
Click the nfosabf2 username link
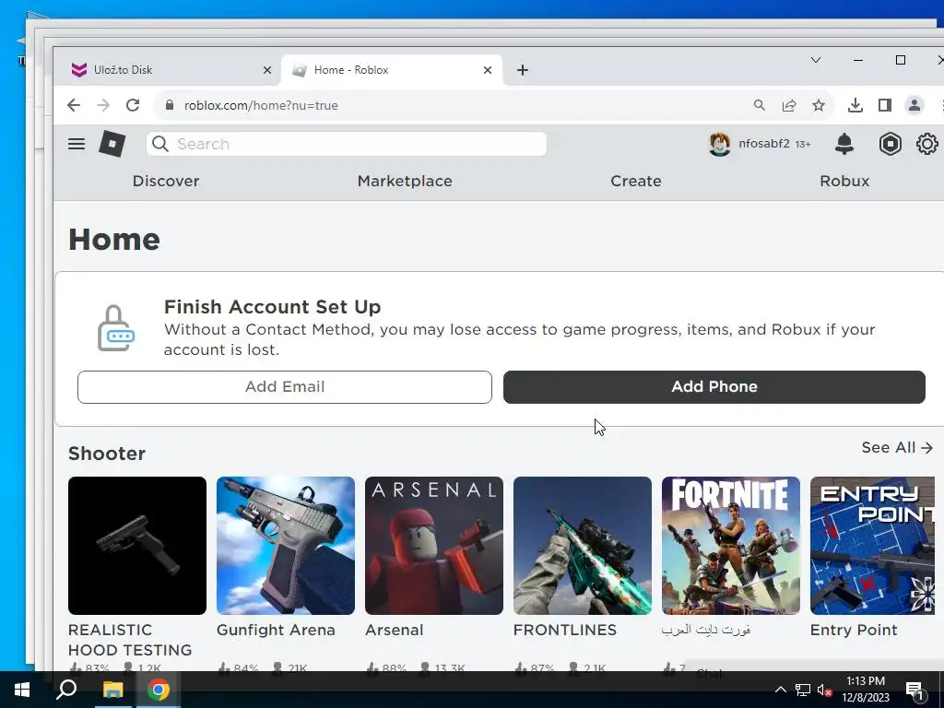tap(763, 144)
